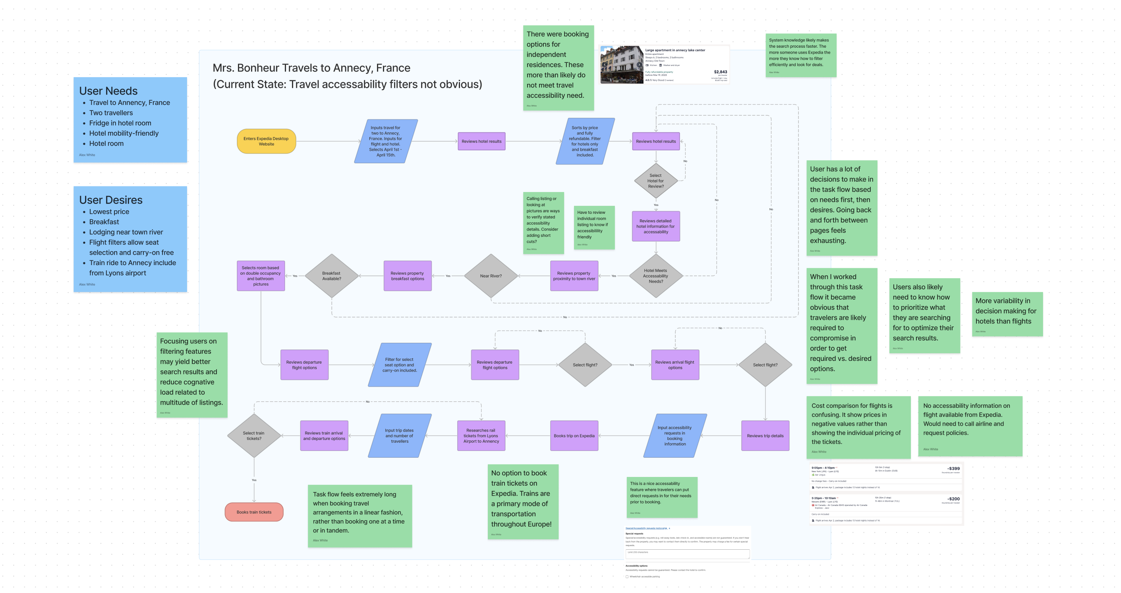This screenshot has height=593, width=1121.
Task: Select 'Task flow feels extremely long' sticky note
Action: pyautogui.click(x=360, y=516)
